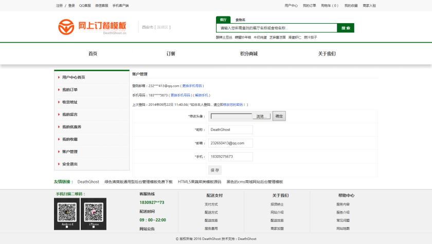432x244 pixels.
Task: Open 关于我们 in the main navigation bar
Action: (x=327, y=53)
